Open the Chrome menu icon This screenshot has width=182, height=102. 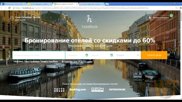pos(181,8)
